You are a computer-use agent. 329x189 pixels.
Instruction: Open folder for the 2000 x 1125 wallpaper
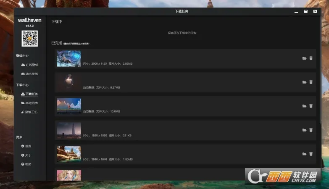304,58
